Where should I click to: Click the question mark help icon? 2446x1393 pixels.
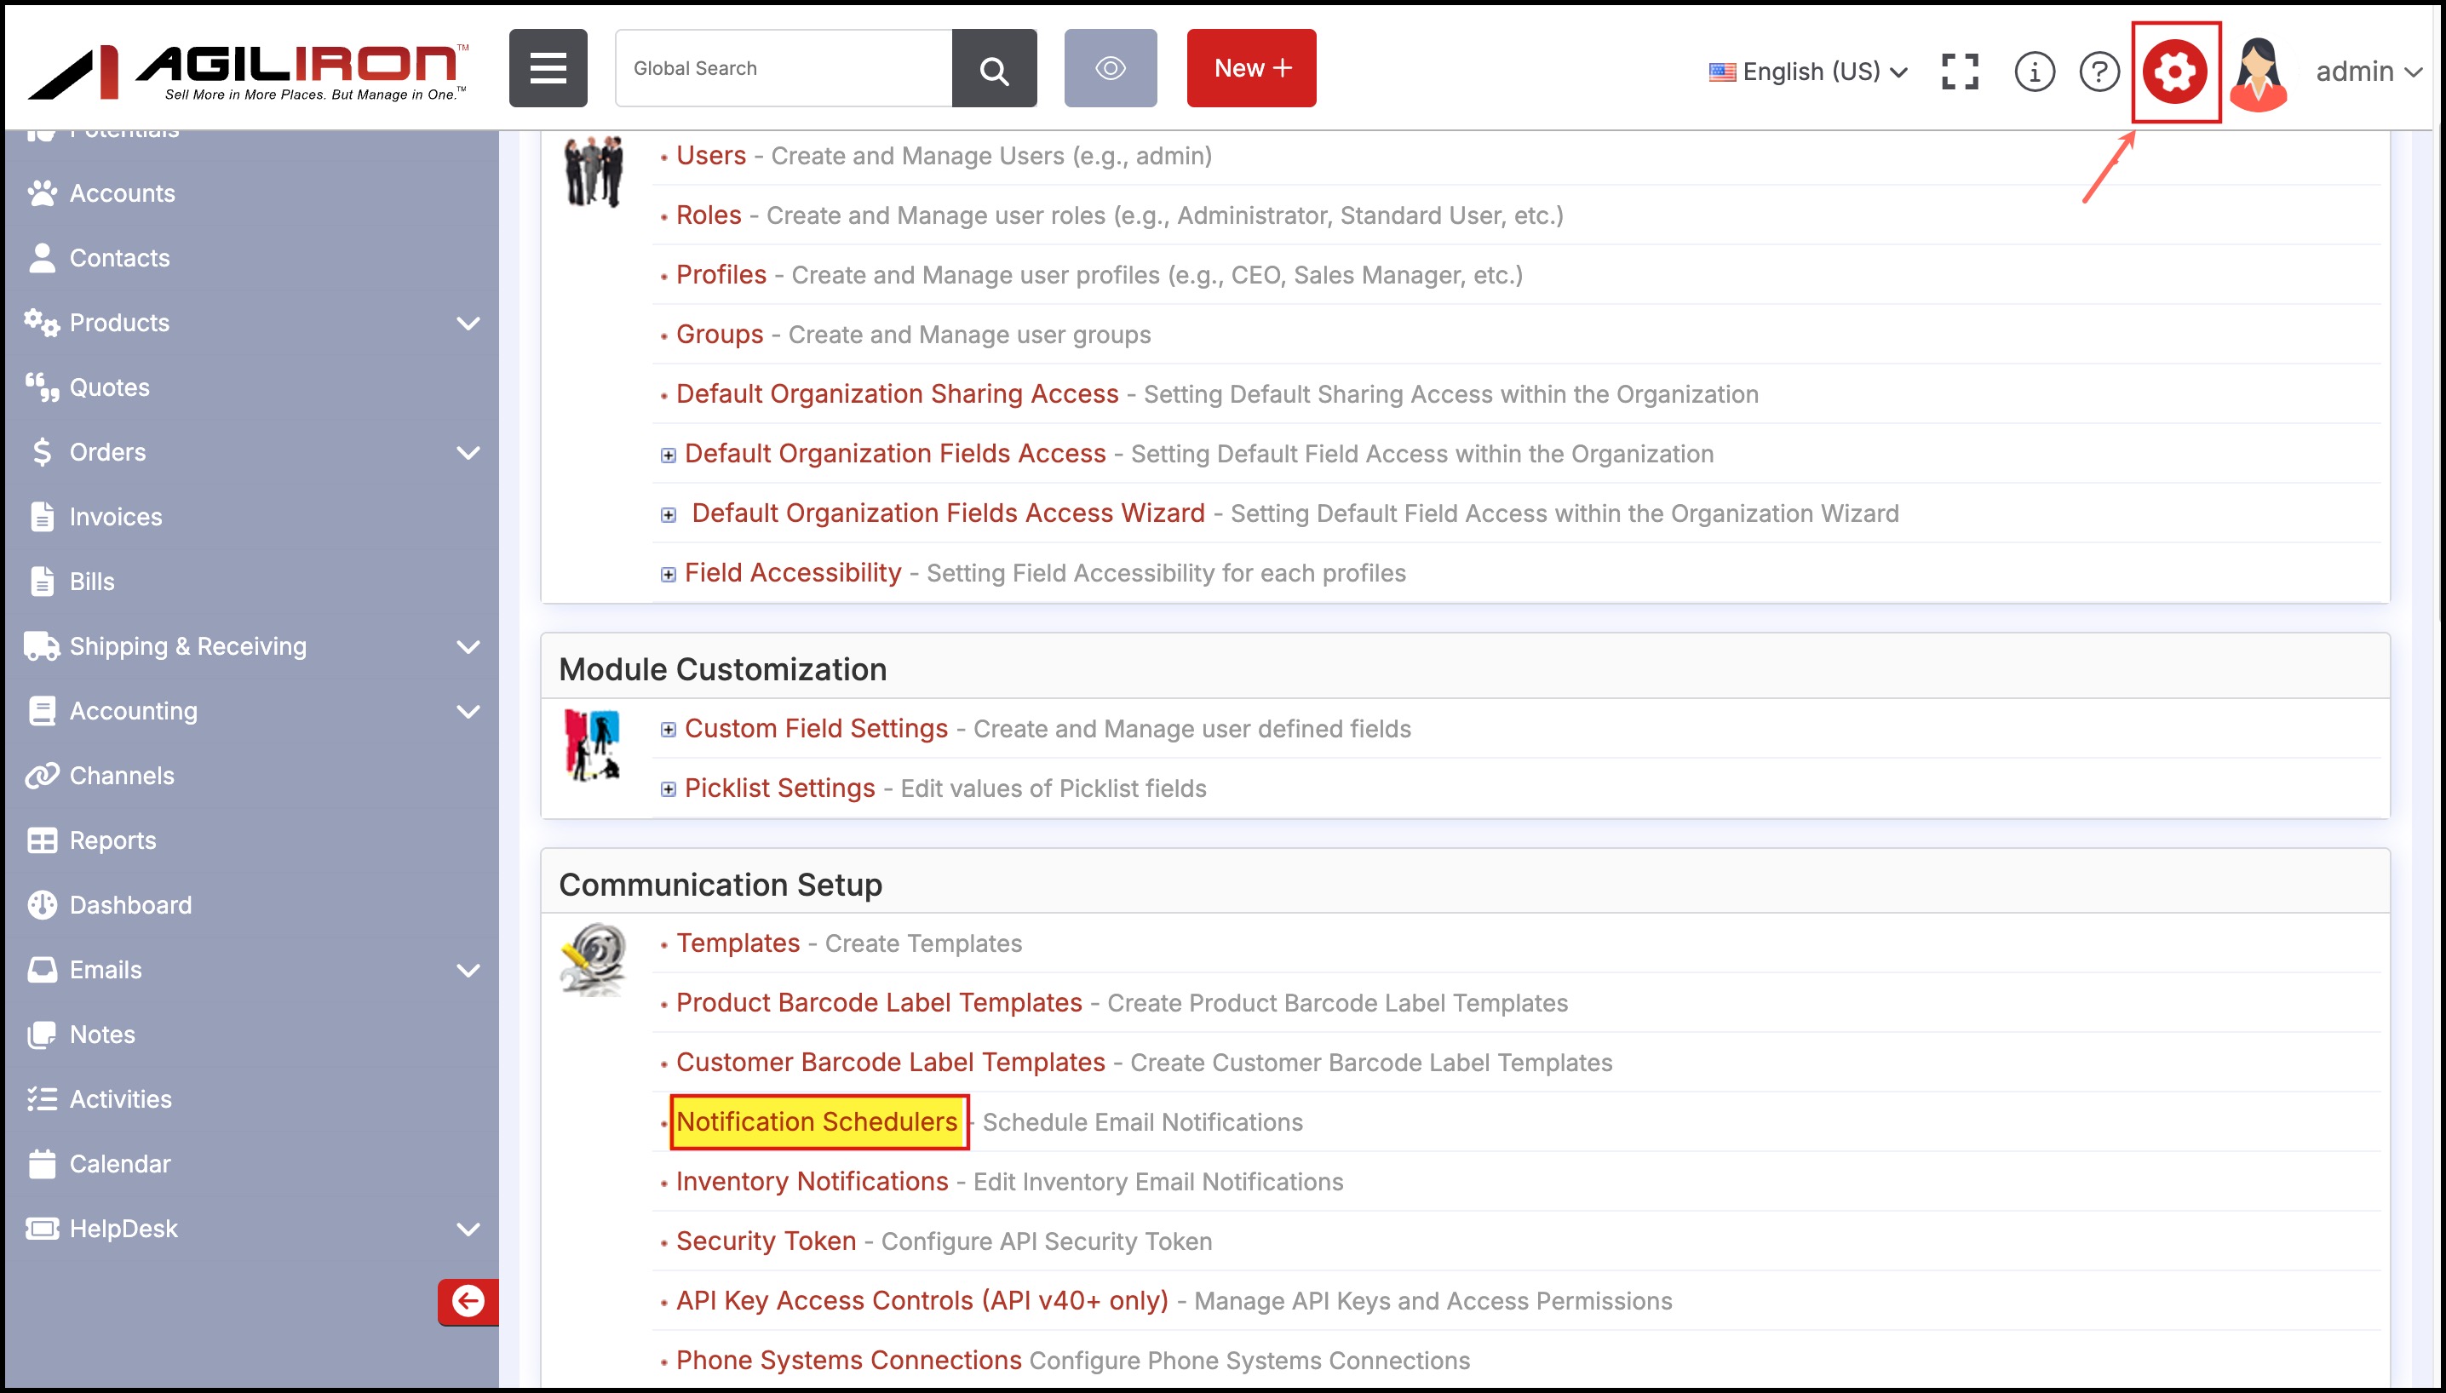2099,72
